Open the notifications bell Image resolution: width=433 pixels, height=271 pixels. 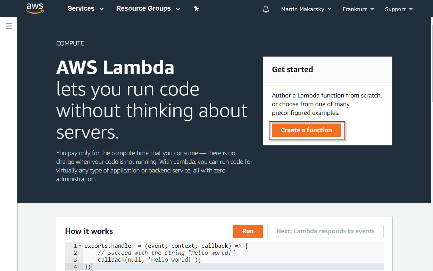(x=266, y=9)
